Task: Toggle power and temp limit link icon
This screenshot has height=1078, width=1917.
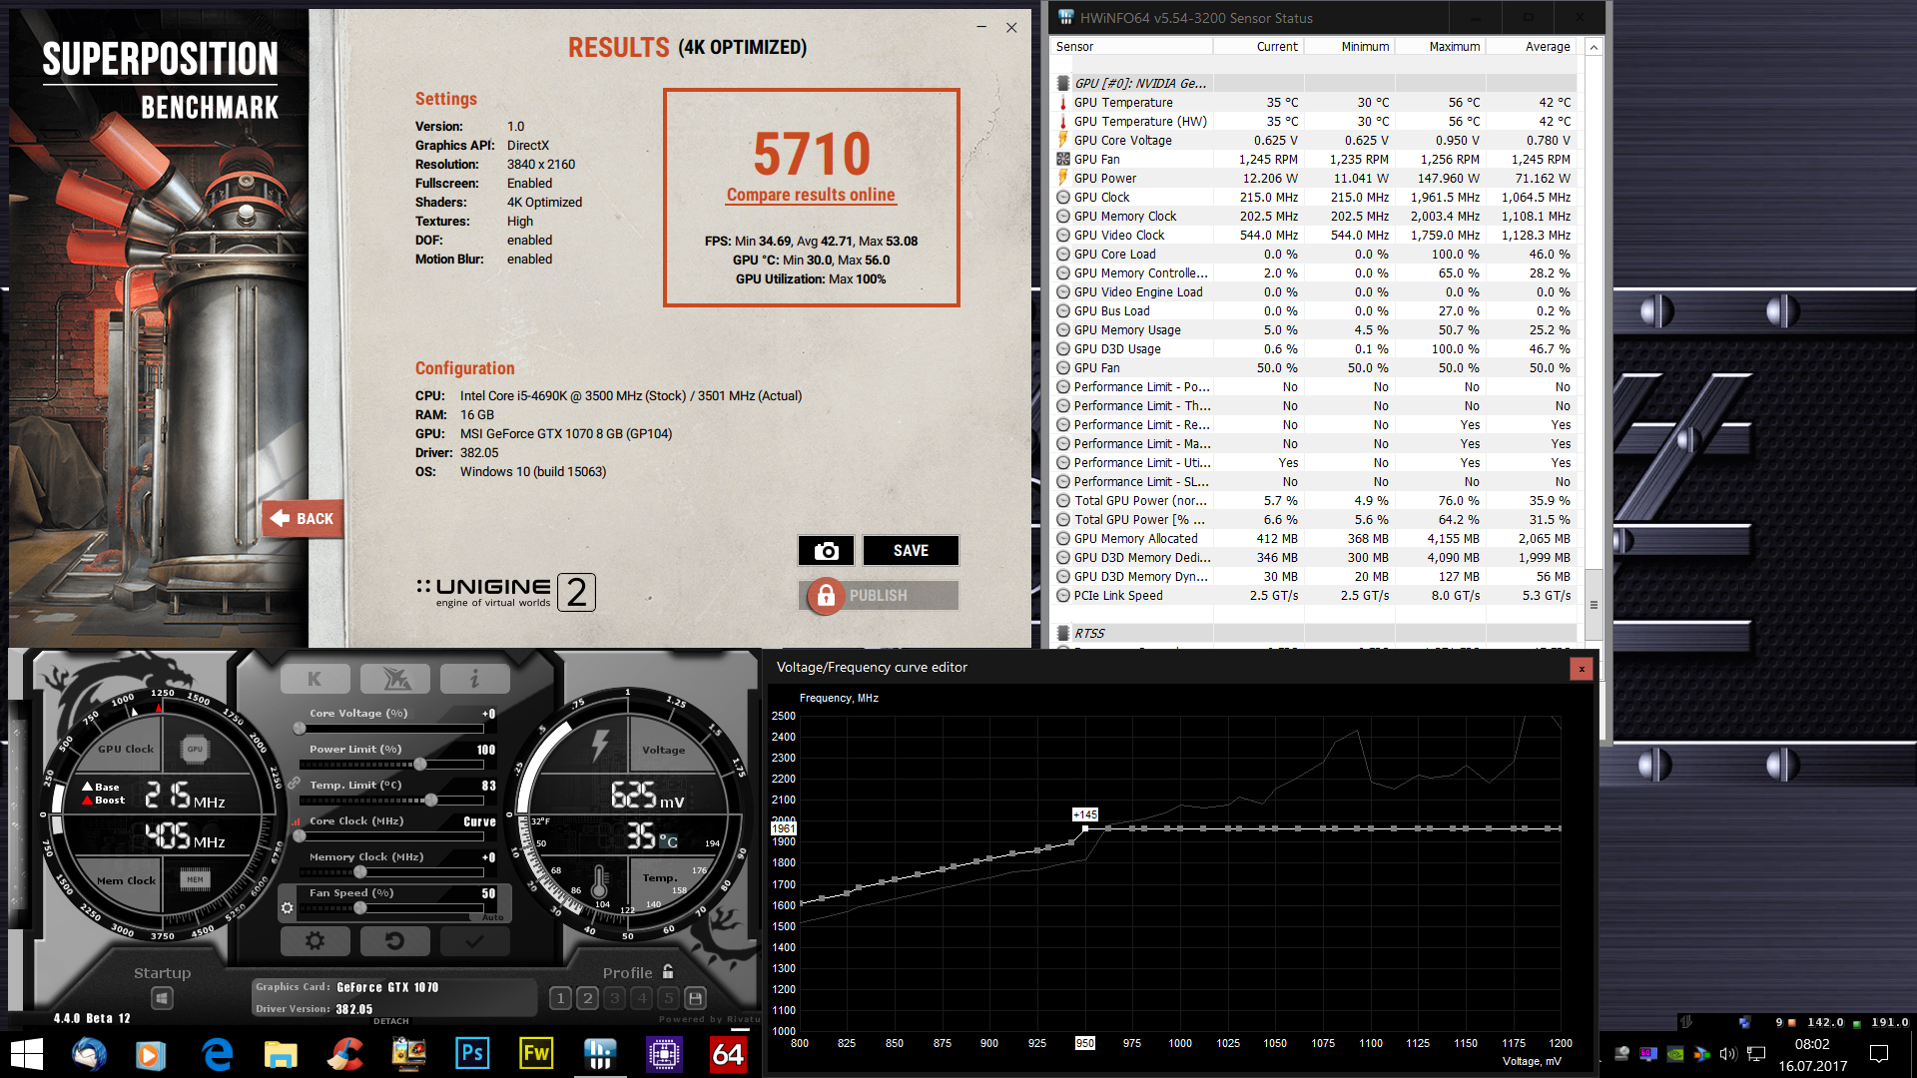Action: 295,784
